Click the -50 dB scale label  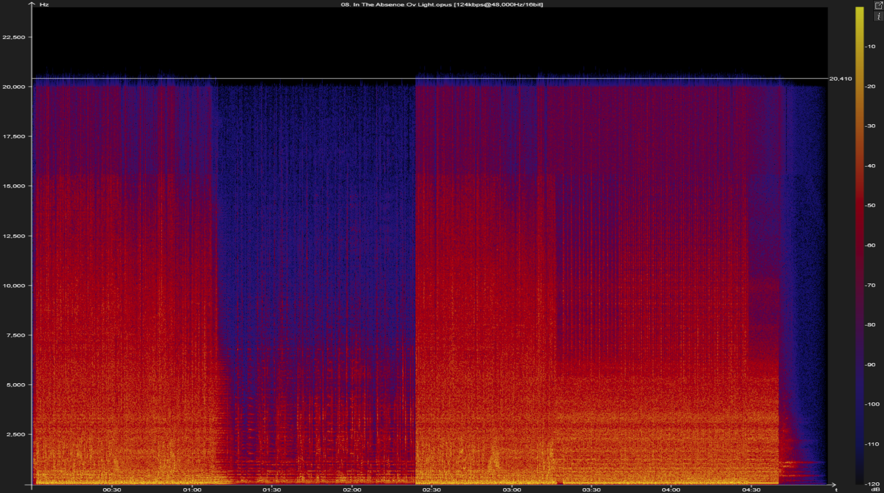[870, 206]
